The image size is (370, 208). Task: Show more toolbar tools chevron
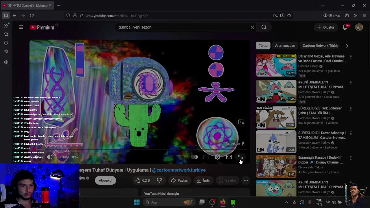pos(355,16)
